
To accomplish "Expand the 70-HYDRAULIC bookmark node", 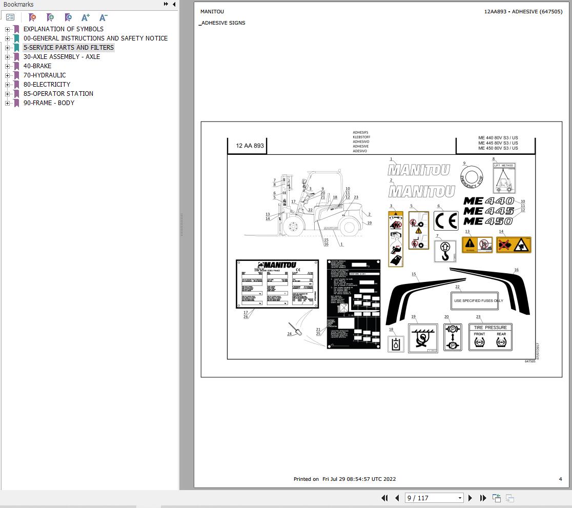I will coord(7,75).
